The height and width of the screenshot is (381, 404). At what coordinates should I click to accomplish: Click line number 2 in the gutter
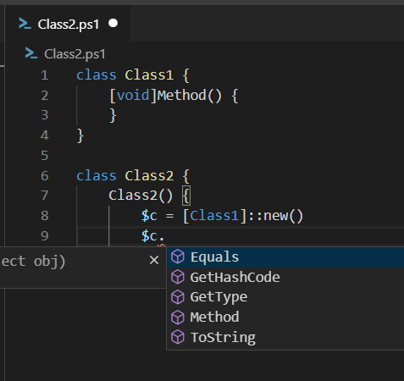(x=45, y=96)
